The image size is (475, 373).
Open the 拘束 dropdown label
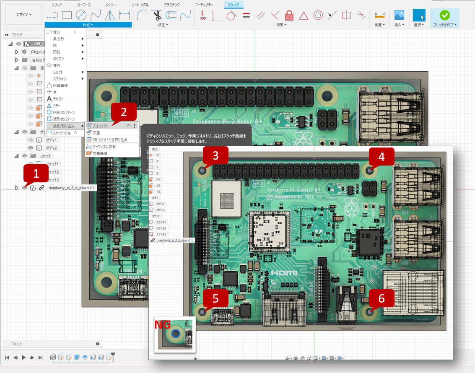point(281,25)
